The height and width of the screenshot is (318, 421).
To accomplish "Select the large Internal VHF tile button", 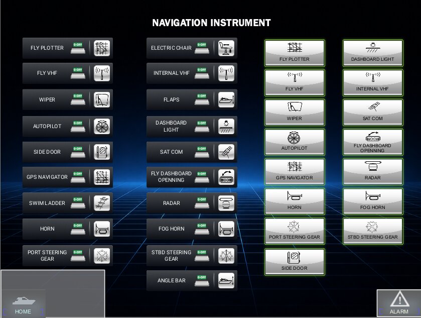I will coord(373,83).
